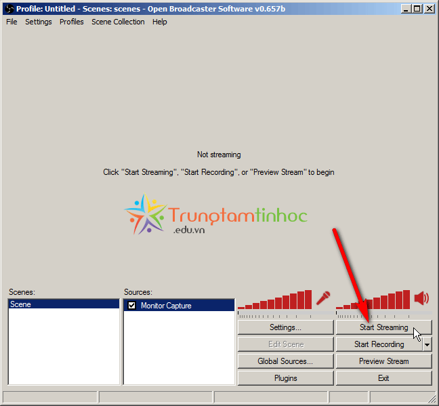Open the Profiles menu

pos(71,22)
